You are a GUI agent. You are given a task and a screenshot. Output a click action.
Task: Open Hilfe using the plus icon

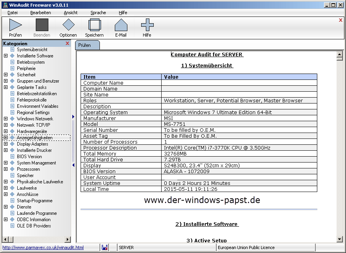coord(147,25)
